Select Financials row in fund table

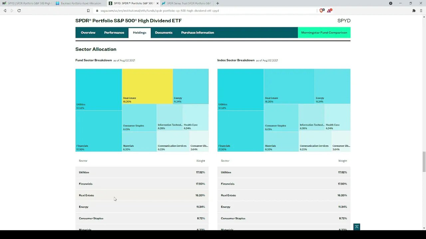tap(142, 184)
